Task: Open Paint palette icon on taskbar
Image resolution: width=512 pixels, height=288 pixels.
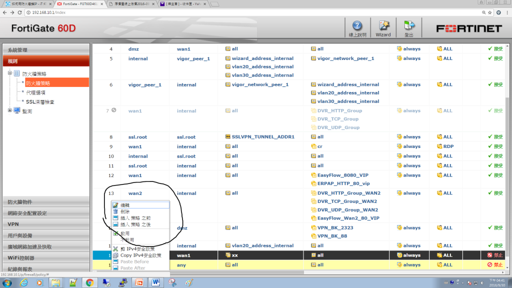Action: (x=188, y=282)
